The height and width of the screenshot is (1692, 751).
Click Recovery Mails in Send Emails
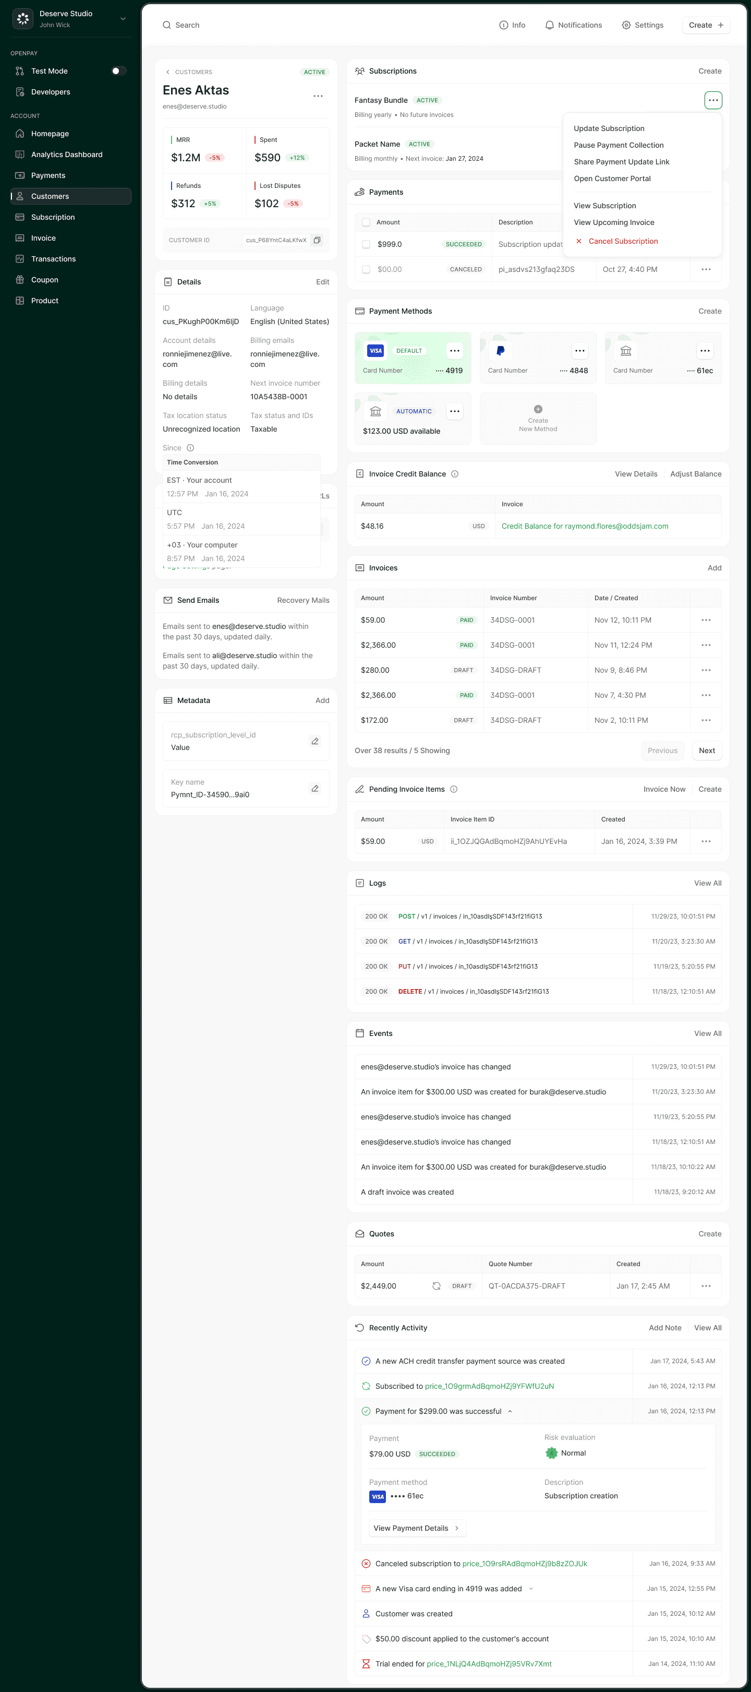click(x=302, y=600)
